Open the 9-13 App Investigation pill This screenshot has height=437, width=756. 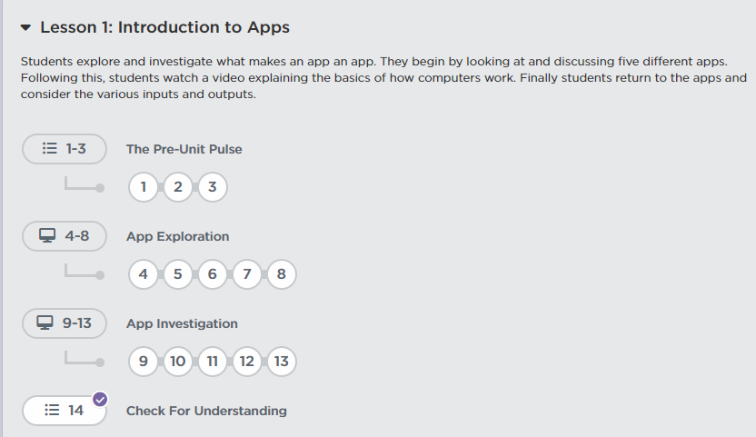pos(65,323)
